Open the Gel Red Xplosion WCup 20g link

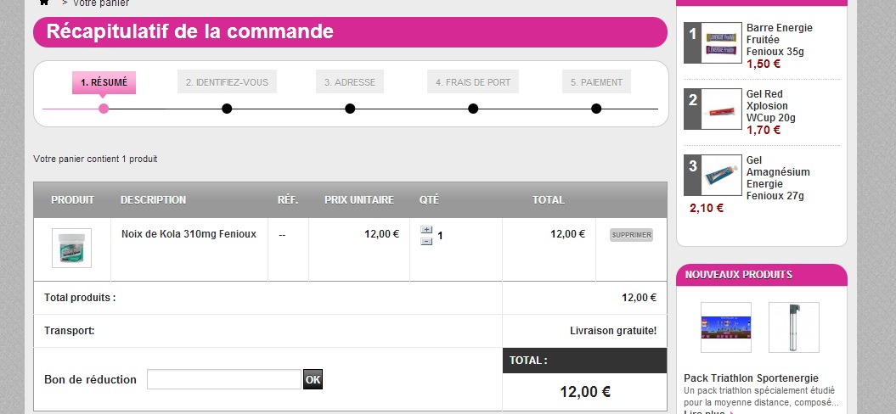point(772,106)
